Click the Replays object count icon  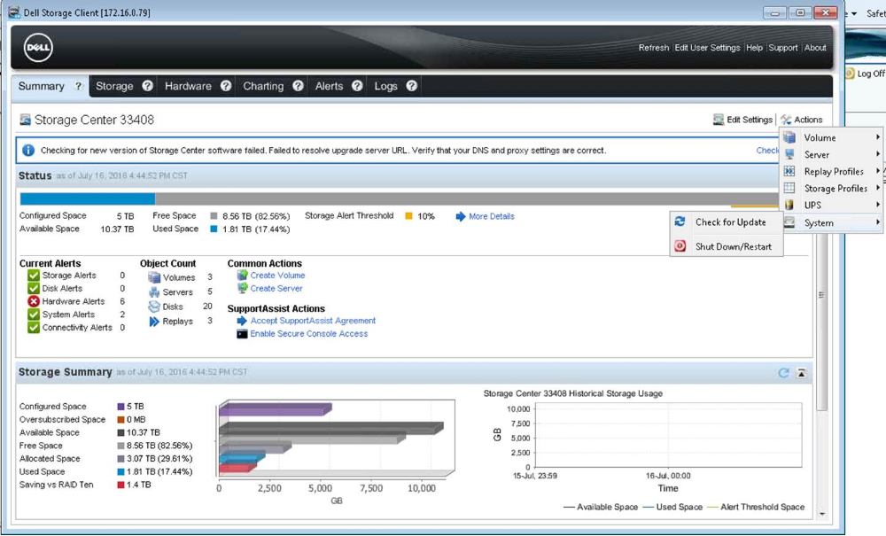pyautogui.click(x=154, y=322)
